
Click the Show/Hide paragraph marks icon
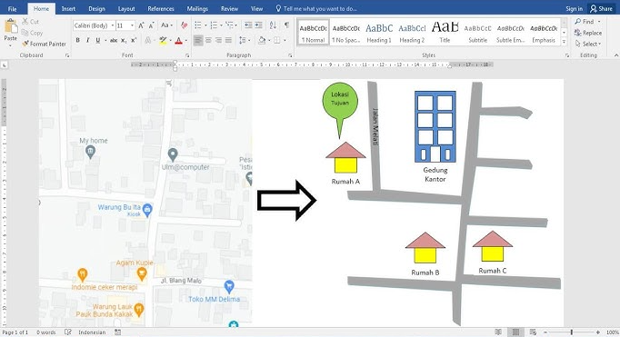click(286, 25)
